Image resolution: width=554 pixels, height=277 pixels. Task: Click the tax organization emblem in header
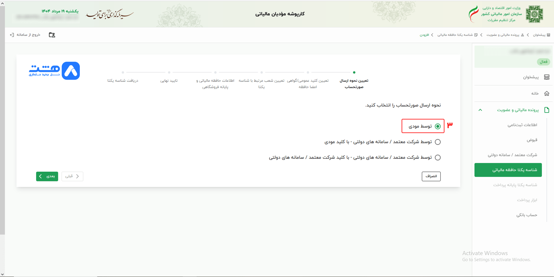coord(534,14)
